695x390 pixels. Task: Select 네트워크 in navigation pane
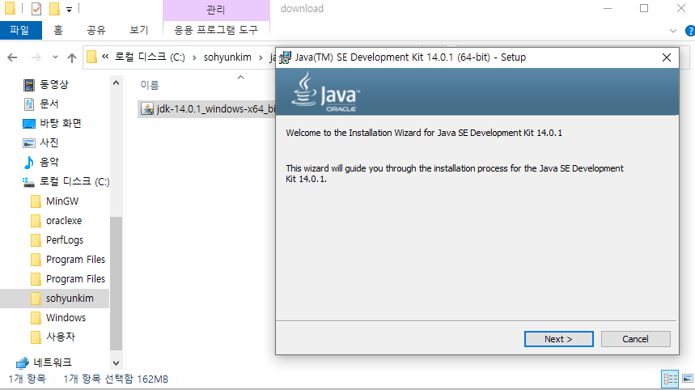pos(53,362)
